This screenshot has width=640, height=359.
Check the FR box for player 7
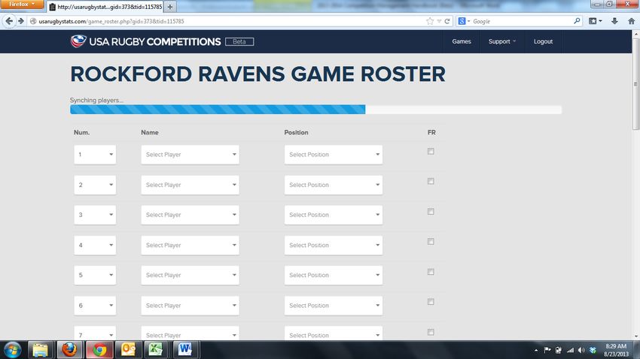[431, 332]
